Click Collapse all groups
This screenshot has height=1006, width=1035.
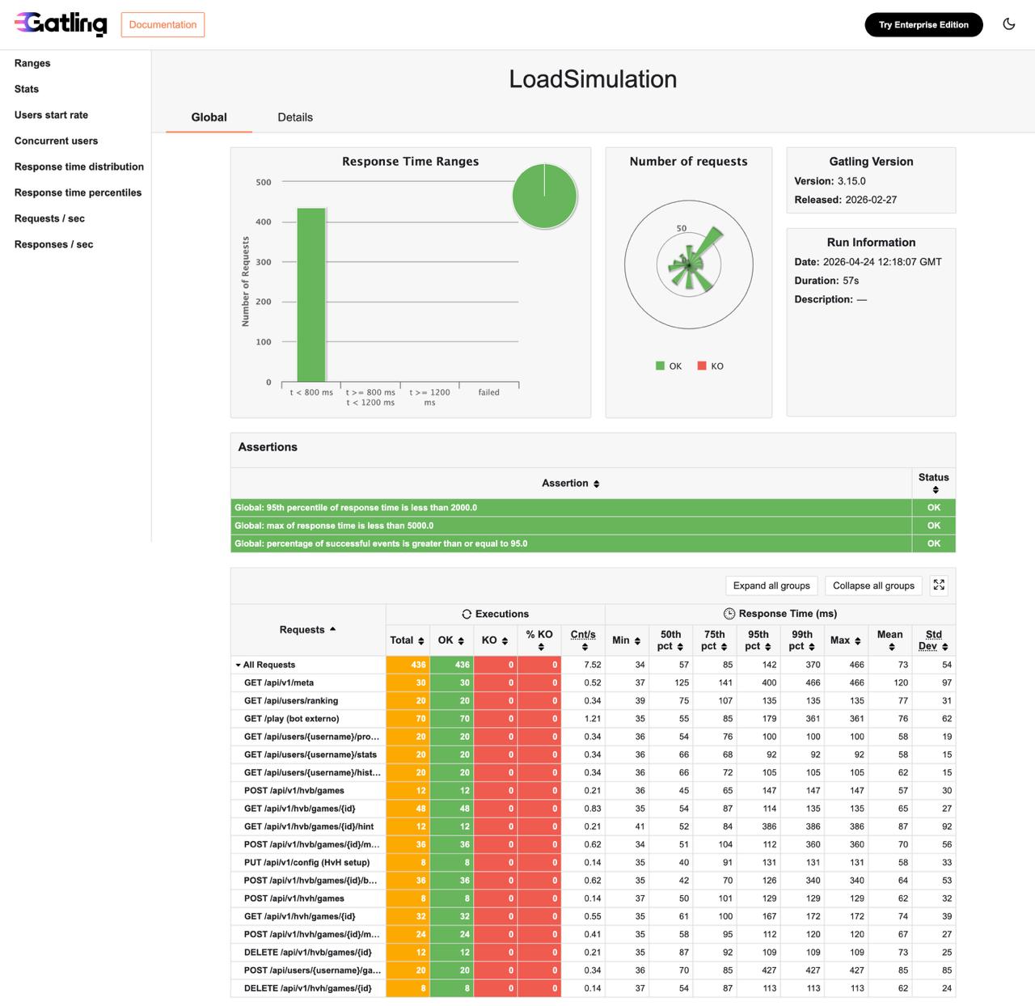873,585
